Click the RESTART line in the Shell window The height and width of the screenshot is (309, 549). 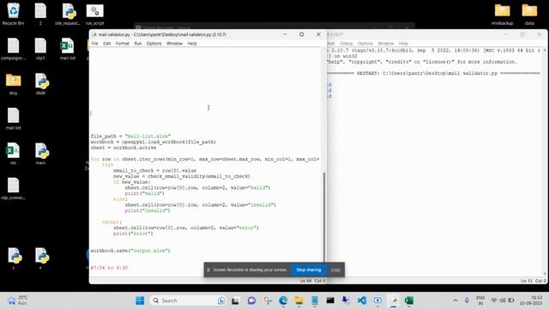pos(433,73)
